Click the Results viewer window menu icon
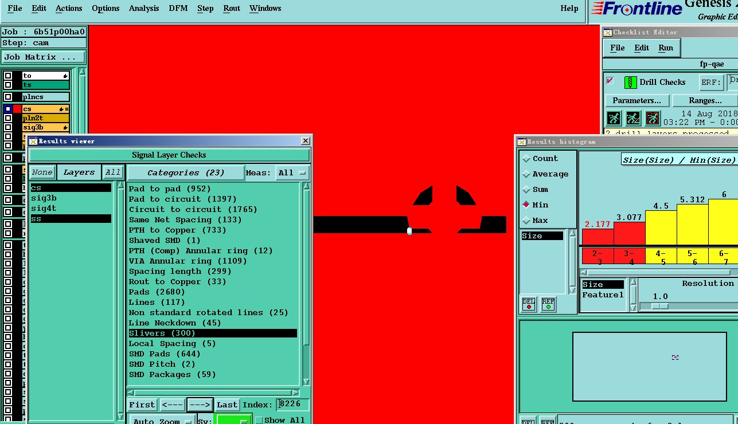The width and height of the screenshot is (738, 424). pos(33,141)
